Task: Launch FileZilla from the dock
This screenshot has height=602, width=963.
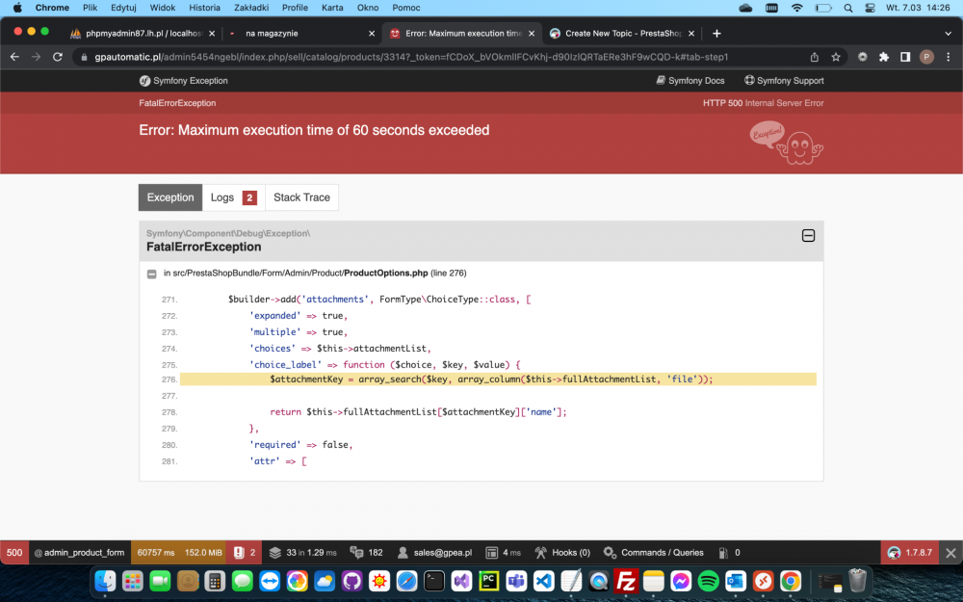Action: click(626, 581)
